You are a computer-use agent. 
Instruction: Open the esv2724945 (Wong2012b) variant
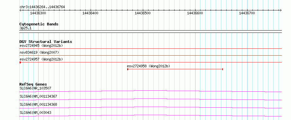(41, 46)
